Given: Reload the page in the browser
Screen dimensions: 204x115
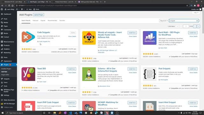Looking at the screenshot, I should 9,6.
